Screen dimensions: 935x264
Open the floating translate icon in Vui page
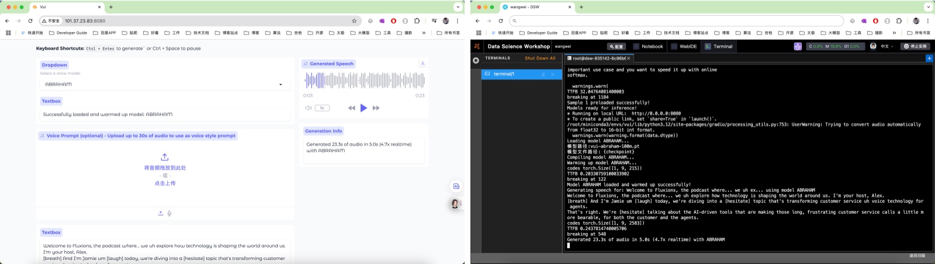click(x=456, y=186)
